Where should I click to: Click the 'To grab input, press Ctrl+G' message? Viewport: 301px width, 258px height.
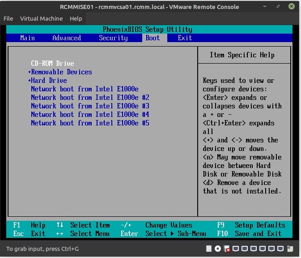click(42, 249)
